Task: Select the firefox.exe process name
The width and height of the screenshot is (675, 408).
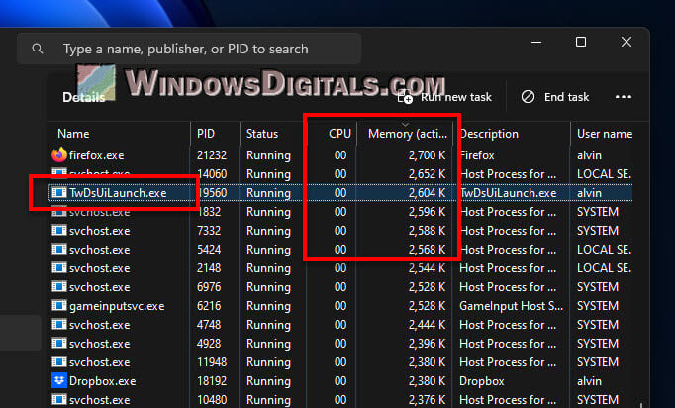Action: pos(96,155)
